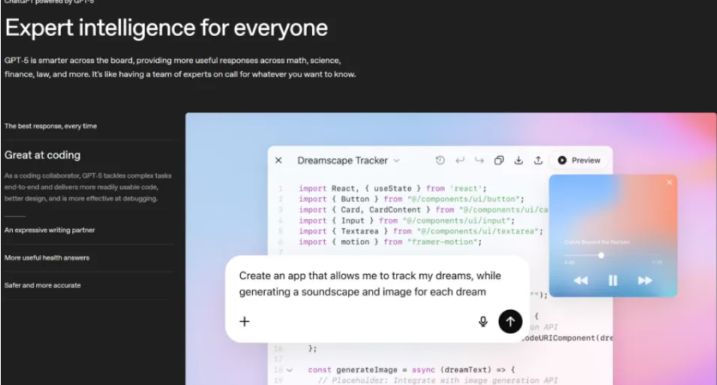
Task: Add attachment with the plus icon
Action: click(245, 321)
